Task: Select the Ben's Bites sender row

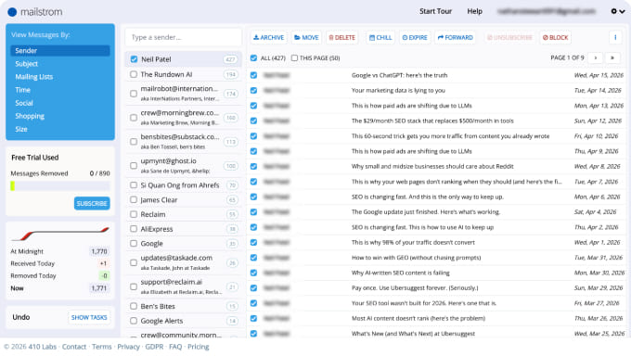Action: tap(183, 306)
